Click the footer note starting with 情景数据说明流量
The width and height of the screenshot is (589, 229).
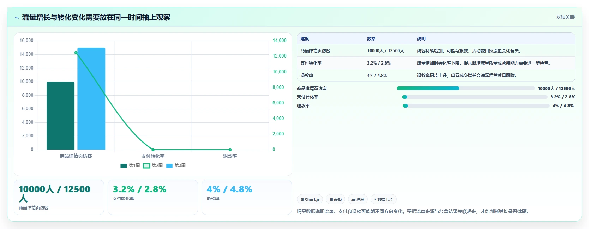(413, 211)
